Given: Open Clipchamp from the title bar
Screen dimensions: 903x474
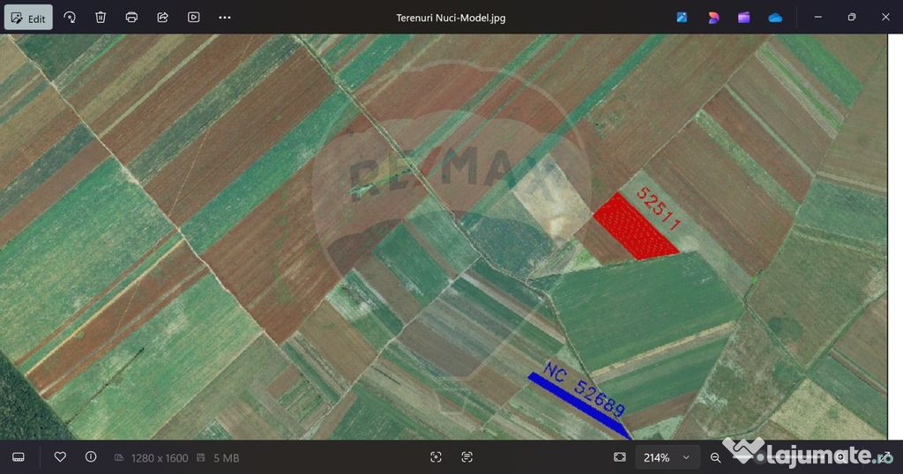Looking at the screenshot, I should click(744, 18).
